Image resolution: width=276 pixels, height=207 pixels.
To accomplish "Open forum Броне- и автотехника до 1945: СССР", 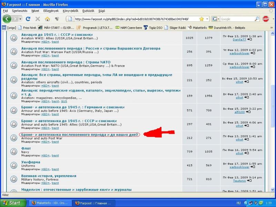I will pyautogui.click(x=69, y=121).
